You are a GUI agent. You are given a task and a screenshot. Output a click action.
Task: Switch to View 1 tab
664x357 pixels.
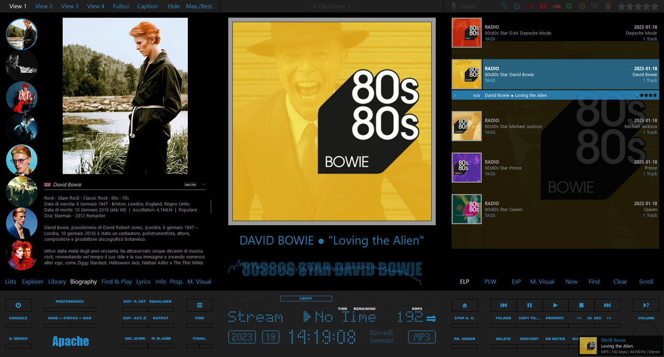coord(18,6)
